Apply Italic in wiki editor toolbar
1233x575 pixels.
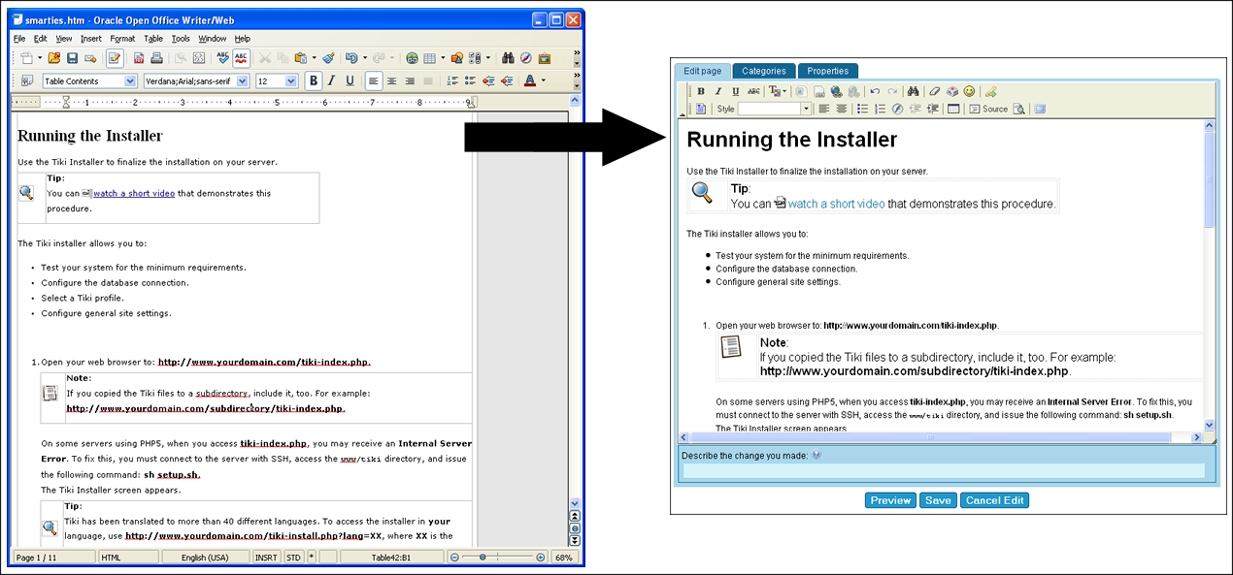tap(718, 91)
